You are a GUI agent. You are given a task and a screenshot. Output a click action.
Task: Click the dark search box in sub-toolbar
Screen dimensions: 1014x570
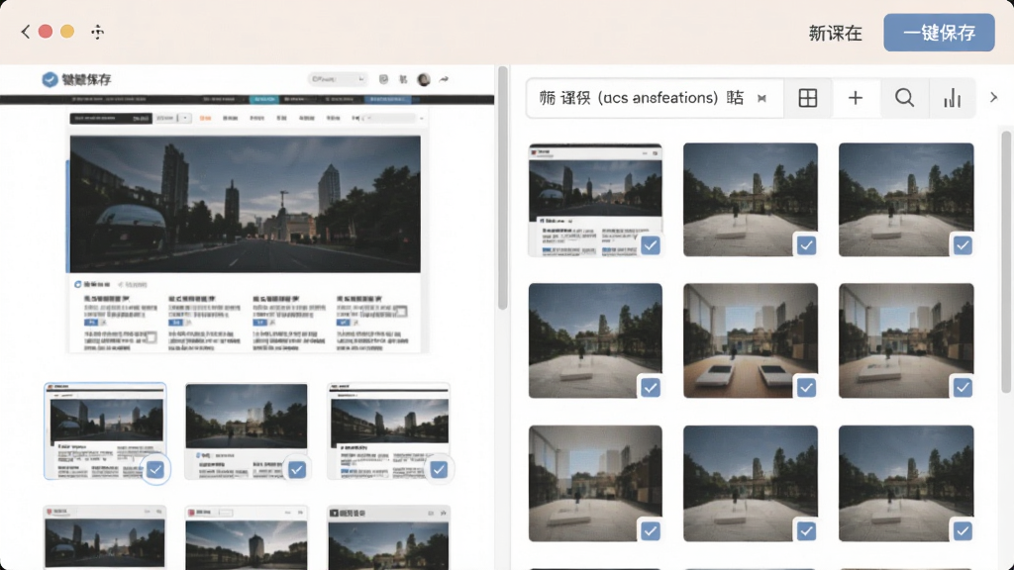click(x=111, y=119)
